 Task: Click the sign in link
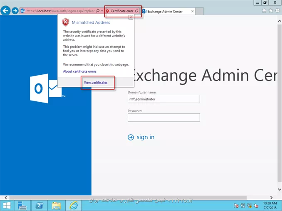tap(146, 137)
